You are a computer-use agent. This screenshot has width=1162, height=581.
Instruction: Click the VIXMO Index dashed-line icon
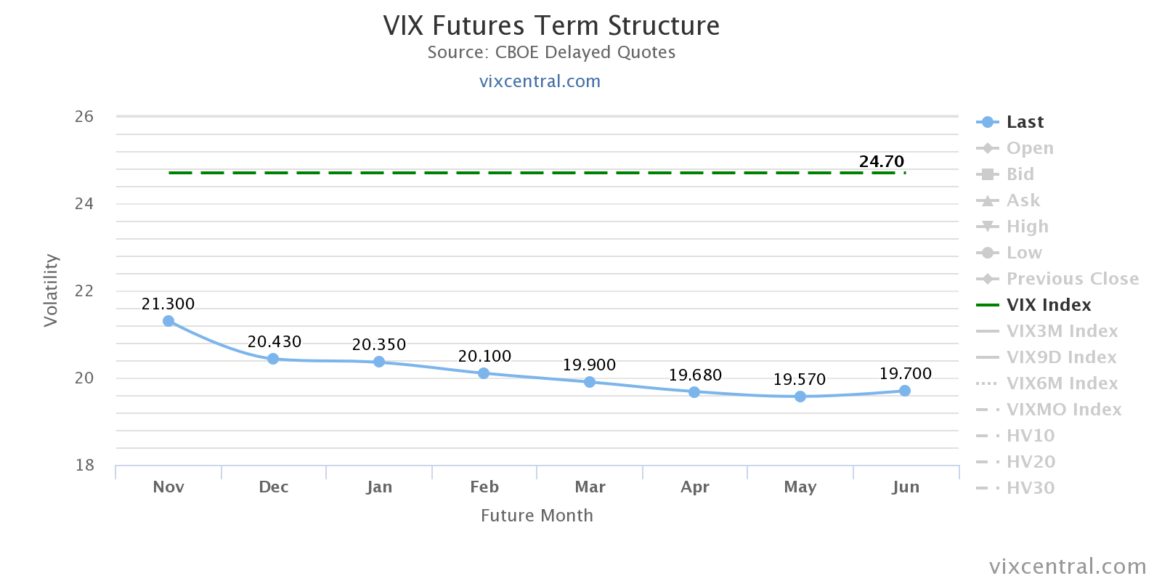click(x=987, y=410)
